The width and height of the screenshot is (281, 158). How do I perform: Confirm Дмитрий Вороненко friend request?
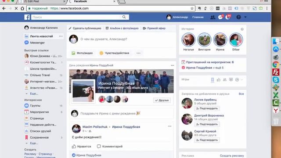point(207,124)
